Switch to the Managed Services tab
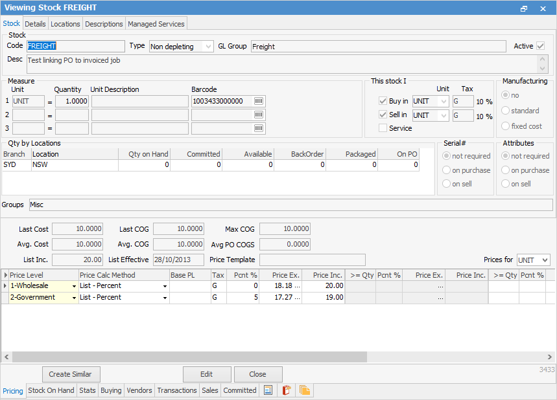The width and height of the screenshot is (557, 400). pyautogui.click(x=156, y=24)
